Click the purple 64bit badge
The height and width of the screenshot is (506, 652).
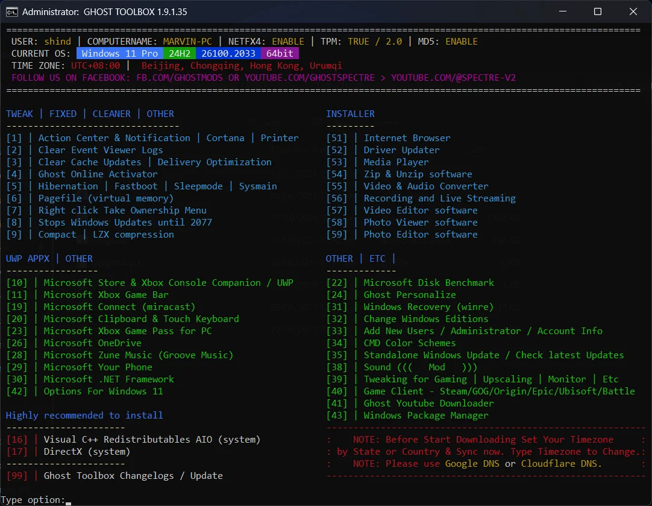click(280, 53)
